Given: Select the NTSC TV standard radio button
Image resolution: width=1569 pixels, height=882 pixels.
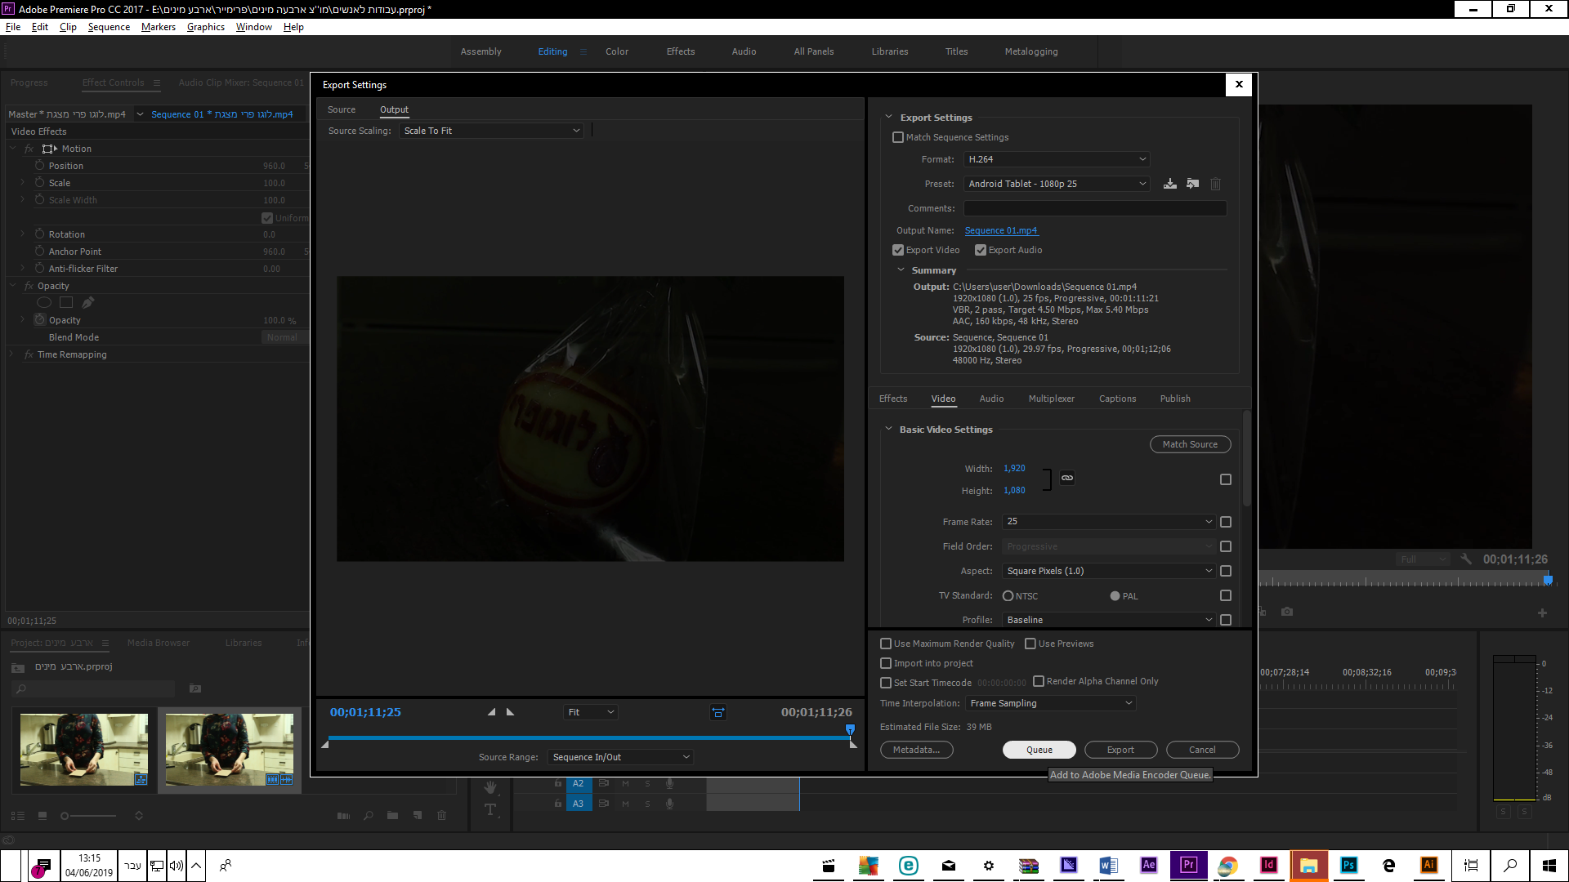Looking at the screenshot, I should pos(1008,596).
